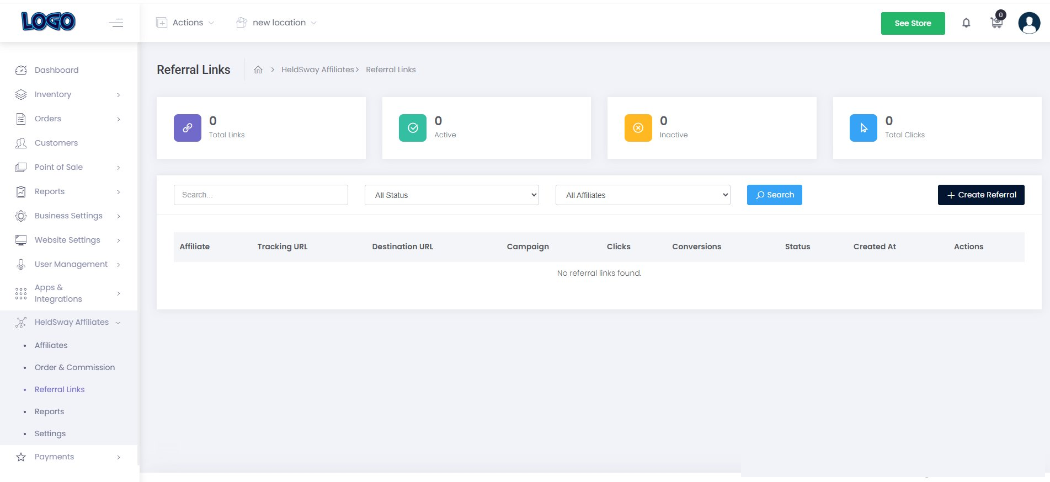Click the Orders document icon
The height and width of the screenshot is (482, 1050).
click(x=21, y=119)
